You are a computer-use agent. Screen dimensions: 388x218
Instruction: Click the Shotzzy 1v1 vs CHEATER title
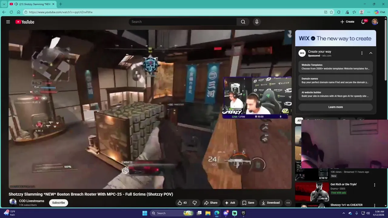346,205
